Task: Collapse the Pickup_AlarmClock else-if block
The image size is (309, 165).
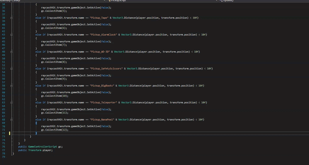Action: coord(12,35)
